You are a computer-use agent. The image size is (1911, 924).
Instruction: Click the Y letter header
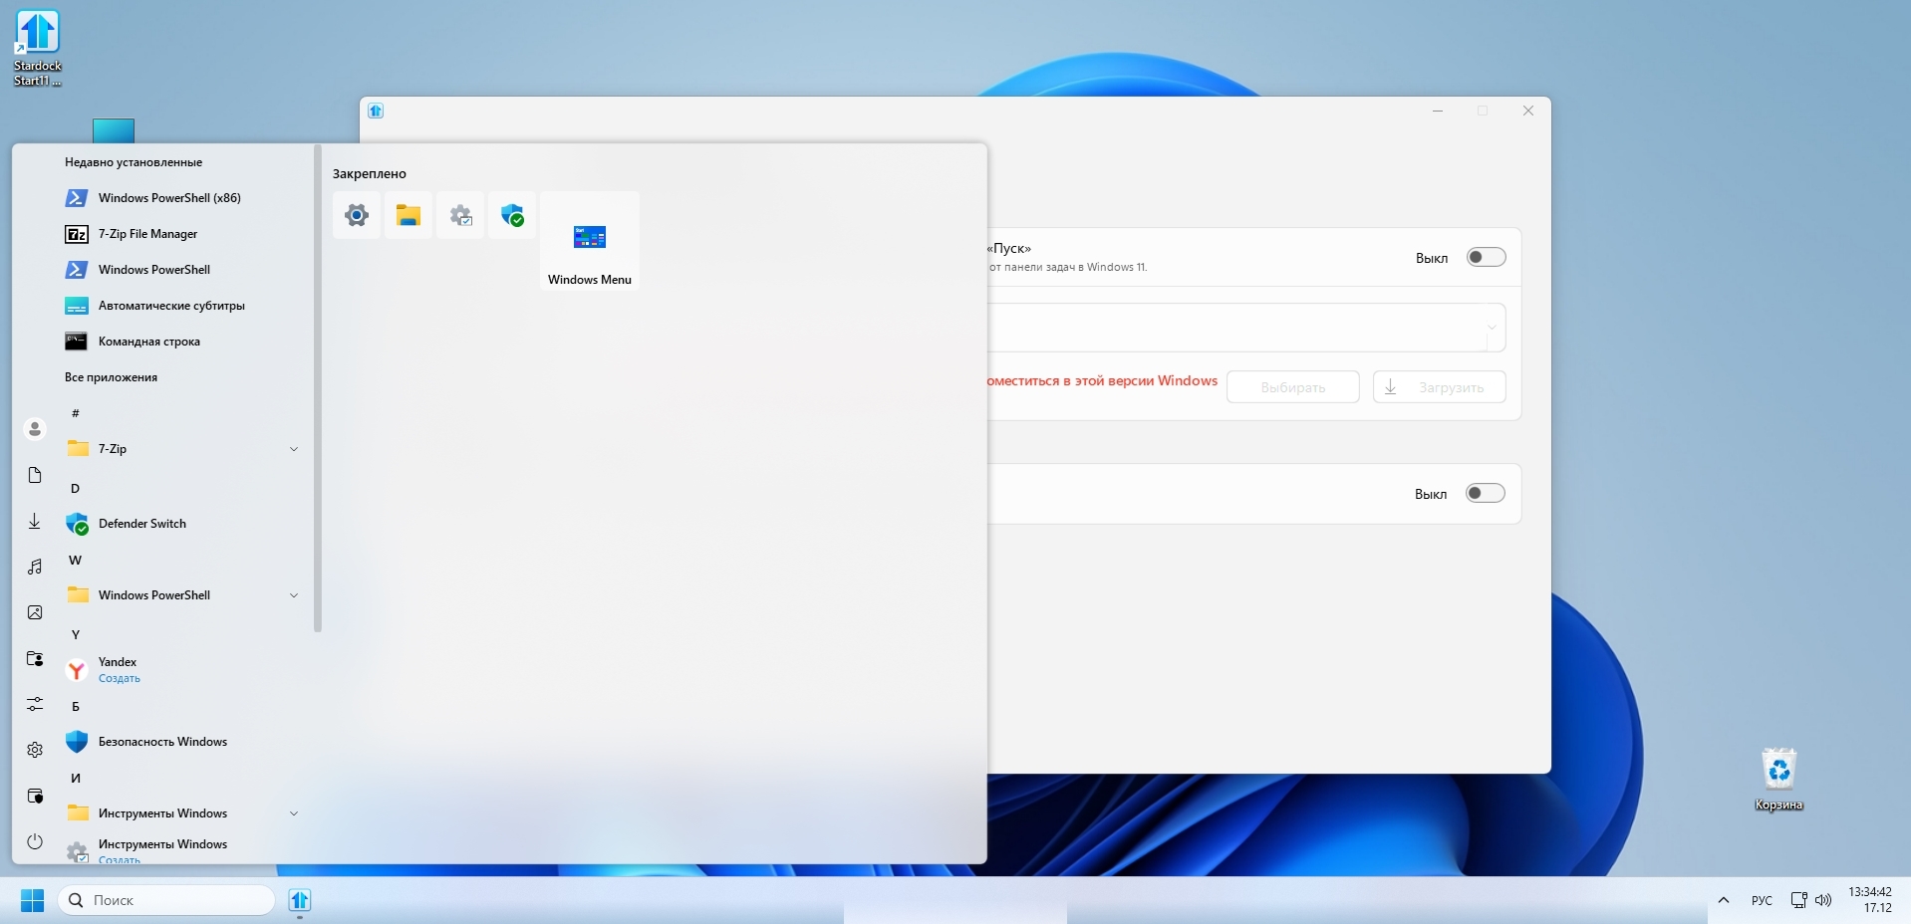(x=75, y=635)
